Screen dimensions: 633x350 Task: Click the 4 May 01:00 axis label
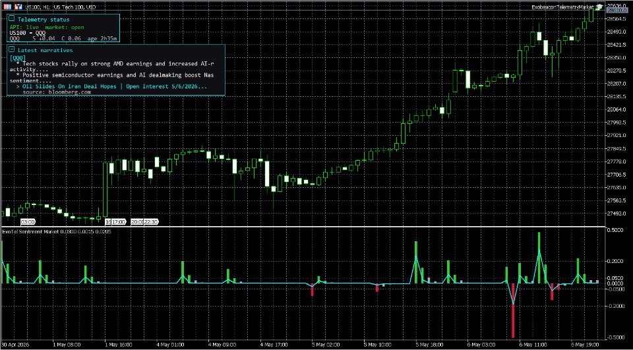click(170, 345)
